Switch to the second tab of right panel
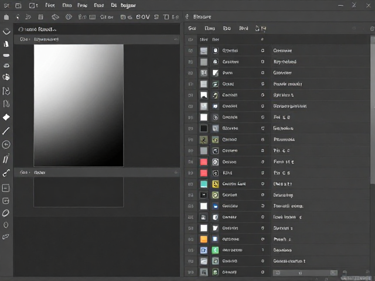The width and height of the screenshot is (375, 281). tap(210, 29)
